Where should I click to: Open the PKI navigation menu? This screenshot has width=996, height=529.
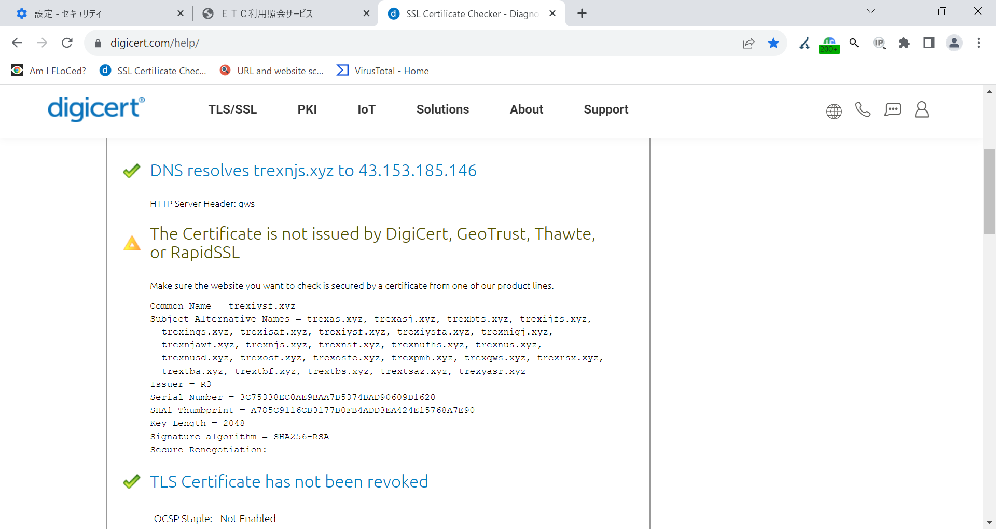tap(307, 109)
